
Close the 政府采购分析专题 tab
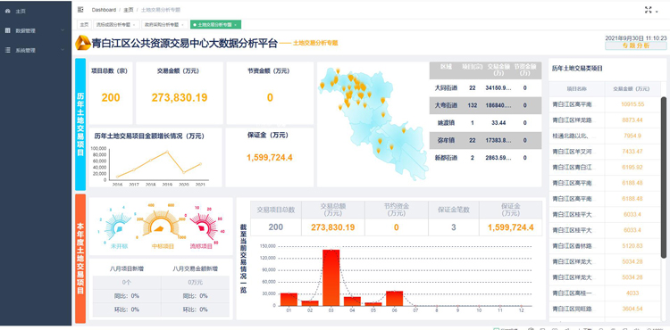point(182,25)
